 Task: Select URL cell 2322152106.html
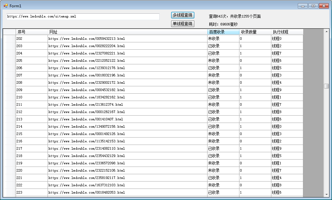(127, 170)
